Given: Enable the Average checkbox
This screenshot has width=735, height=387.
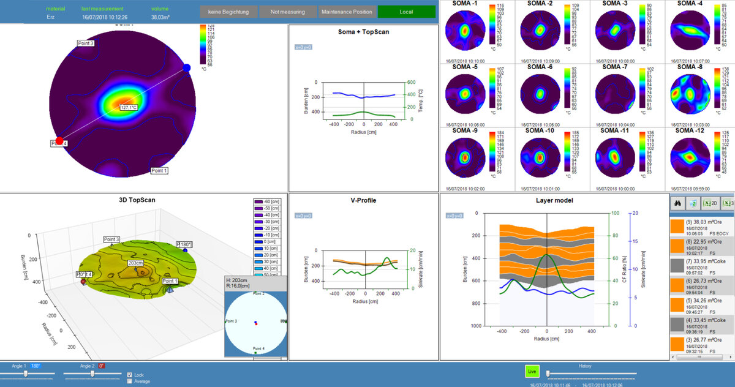Looking at the screenshot, I should 130,381.
